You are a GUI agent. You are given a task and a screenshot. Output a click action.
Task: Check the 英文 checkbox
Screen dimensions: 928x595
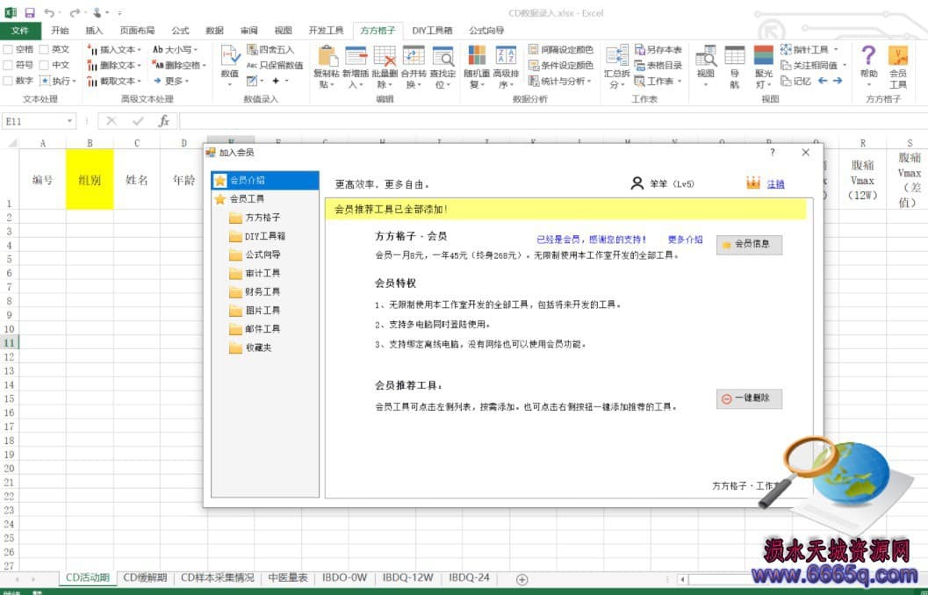coord(44,50)
